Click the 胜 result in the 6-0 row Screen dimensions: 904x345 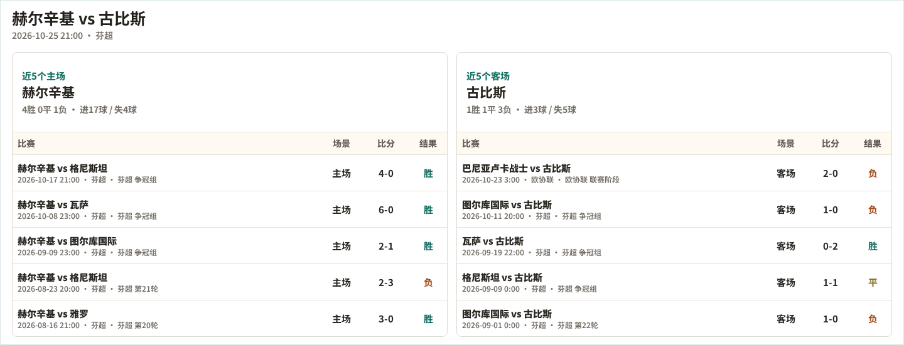(x=428, y=210)
